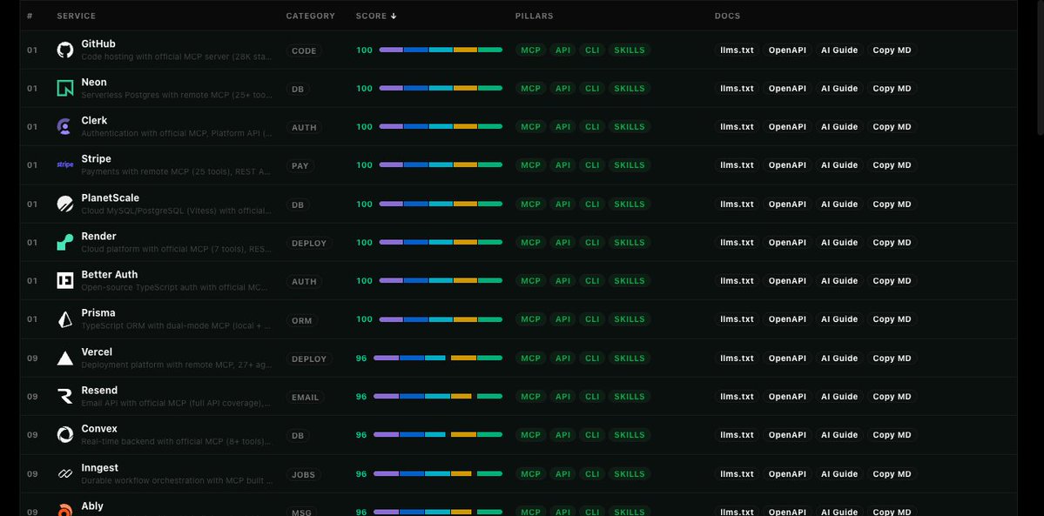
Task: Click the JOBS category tag for Inngest
Action: point(304,475)
